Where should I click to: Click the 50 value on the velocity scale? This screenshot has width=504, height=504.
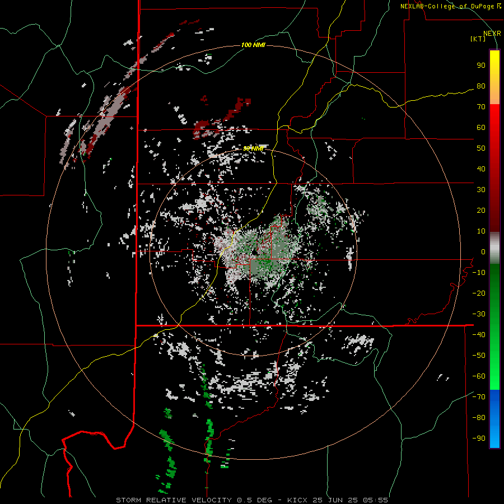point(481,148)
